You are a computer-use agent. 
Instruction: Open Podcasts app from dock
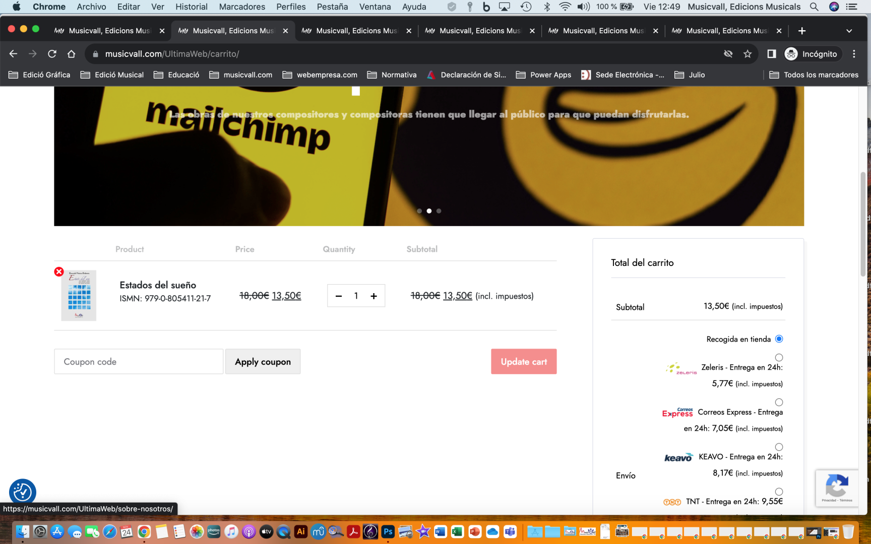click(x=248, y=531)
